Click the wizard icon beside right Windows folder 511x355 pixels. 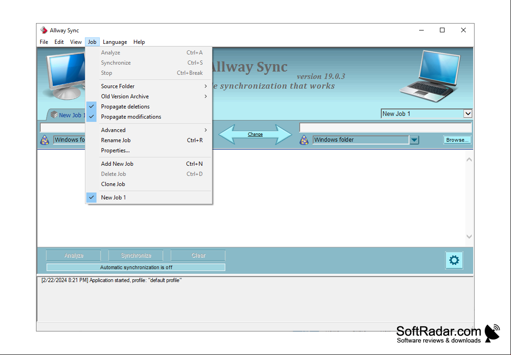[304, 140]
